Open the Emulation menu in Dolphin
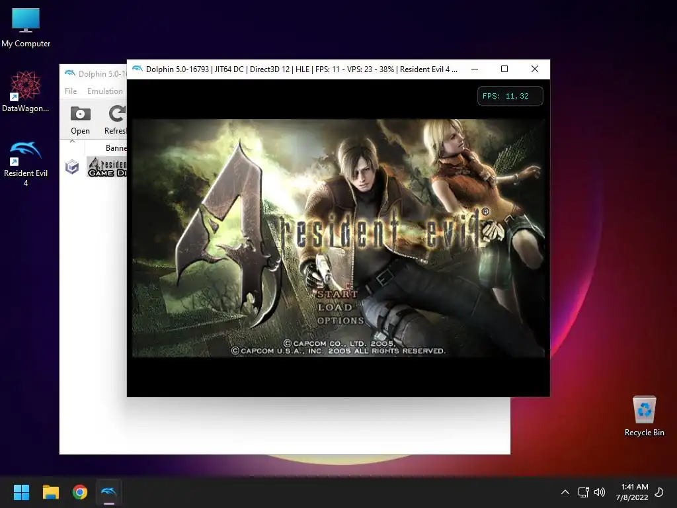677x508 pixels. [x=105, y=91]
